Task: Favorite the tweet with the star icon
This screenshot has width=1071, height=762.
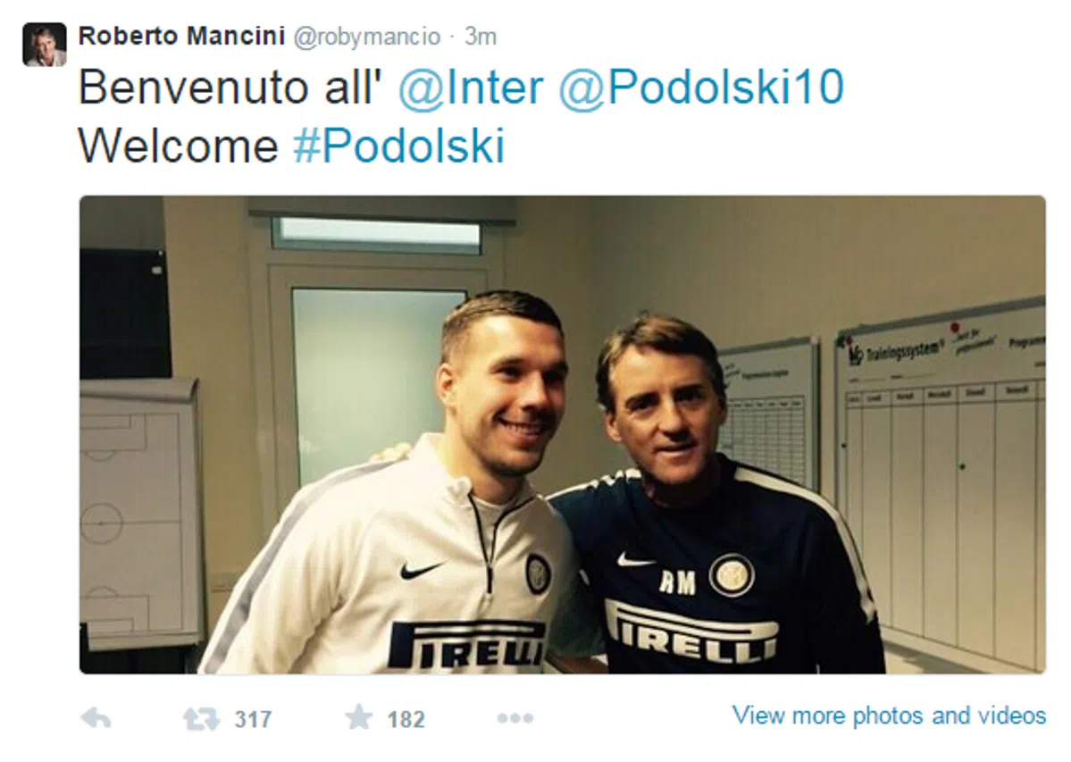Action: click(358, 717)
